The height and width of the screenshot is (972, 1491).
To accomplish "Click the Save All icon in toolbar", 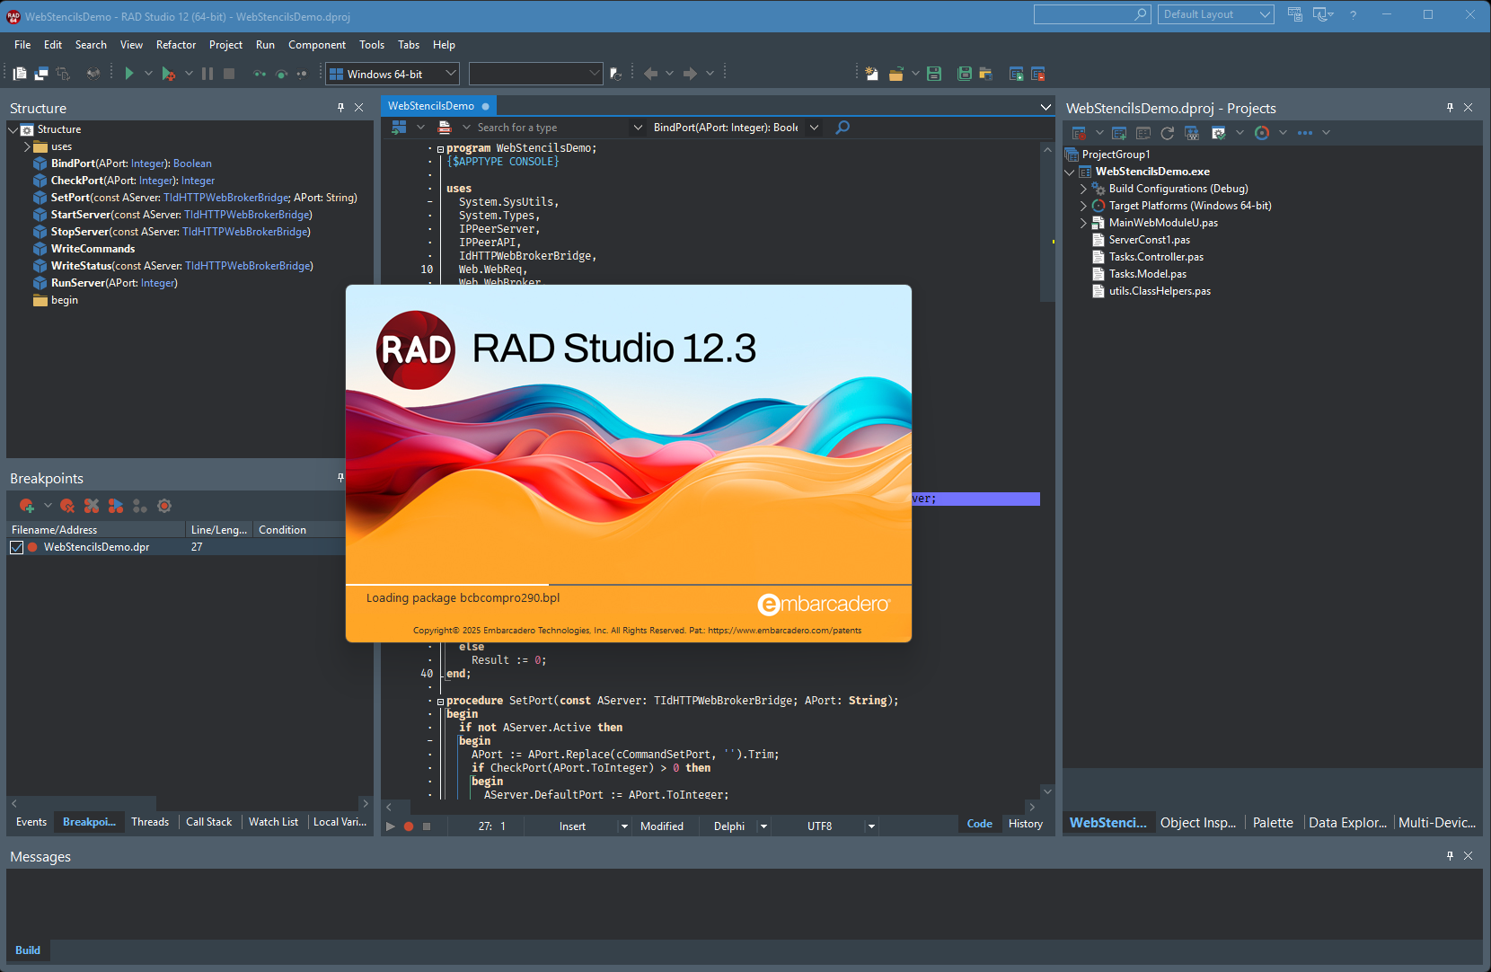I will click(964, 74).
